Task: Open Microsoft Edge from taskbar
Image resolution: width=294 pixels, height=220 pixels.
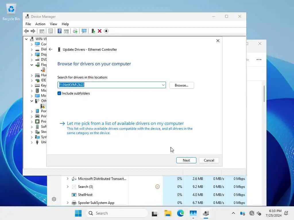Action: click(180, 213)
